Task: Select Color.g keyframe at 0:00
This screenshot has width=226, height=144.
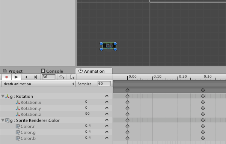Action: click(127, 132)
